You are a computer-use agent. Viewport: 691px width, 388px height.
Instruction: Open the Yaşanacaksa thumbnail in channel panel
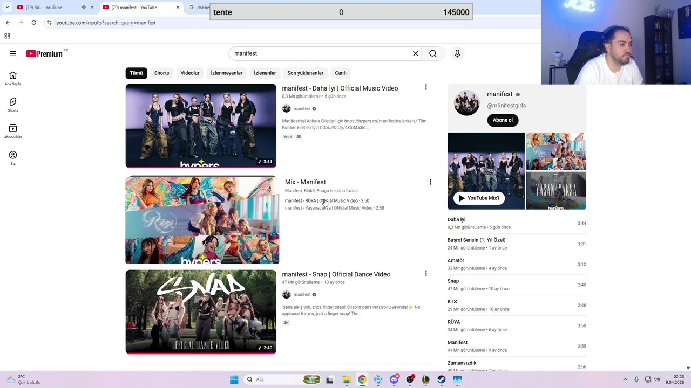coord(556,191)
